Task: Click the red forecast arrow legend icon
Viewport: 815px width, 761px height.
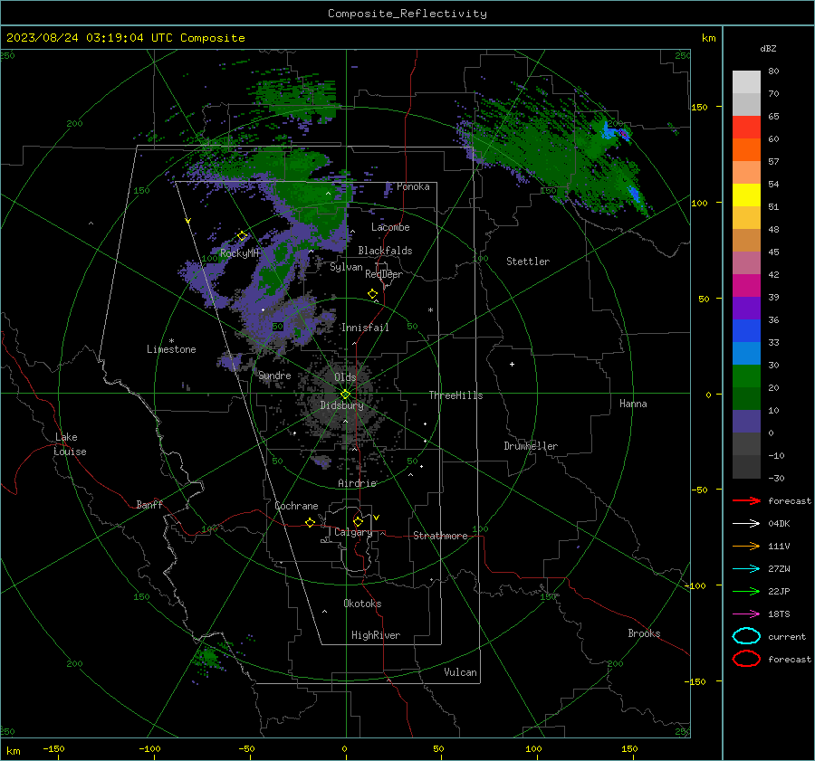Action: point(746,500)
